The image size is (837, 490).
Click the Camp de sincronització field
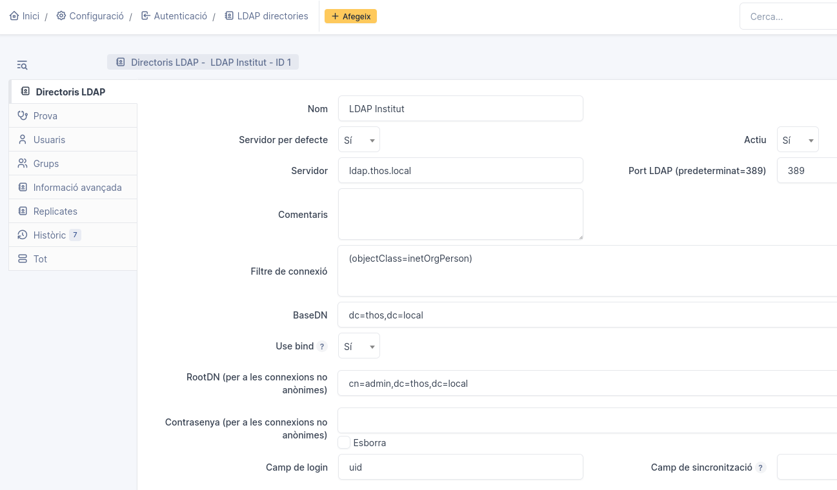click(x=807, y=467)
